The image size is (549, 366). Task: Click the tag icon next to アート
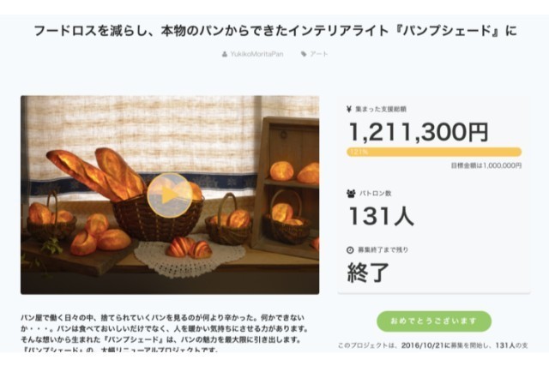303,54
